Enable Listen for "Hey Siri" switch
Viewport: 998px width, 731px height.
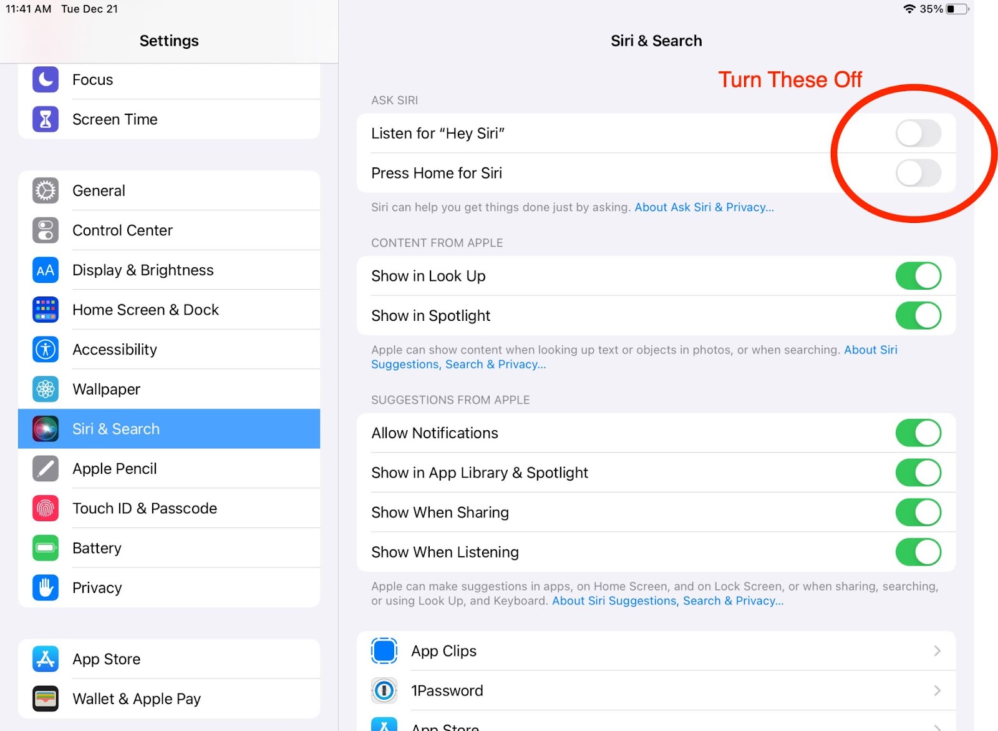pos(918,134)
